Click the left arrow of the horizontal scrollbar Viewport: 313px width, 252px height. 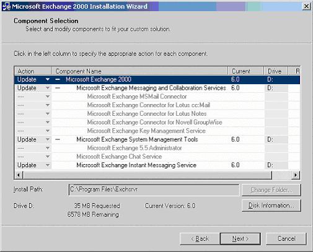click(x=19, y=175)
